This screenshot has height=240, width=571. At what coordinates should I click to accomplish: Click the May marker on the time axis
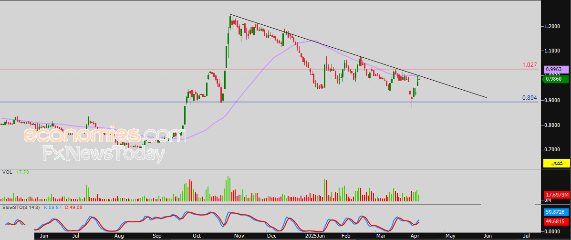tap(451, 236)
